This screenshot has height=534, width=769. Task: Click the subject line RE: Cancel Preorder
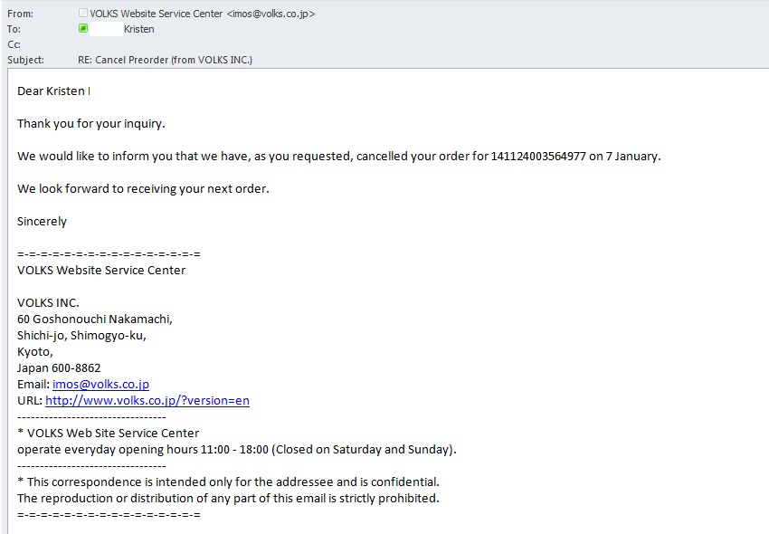tap(165, 60)
